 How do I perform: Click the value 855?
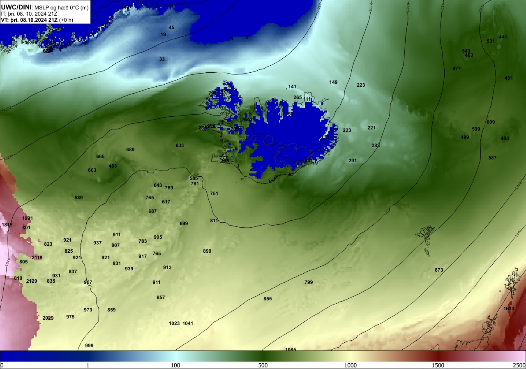point(268,299)
